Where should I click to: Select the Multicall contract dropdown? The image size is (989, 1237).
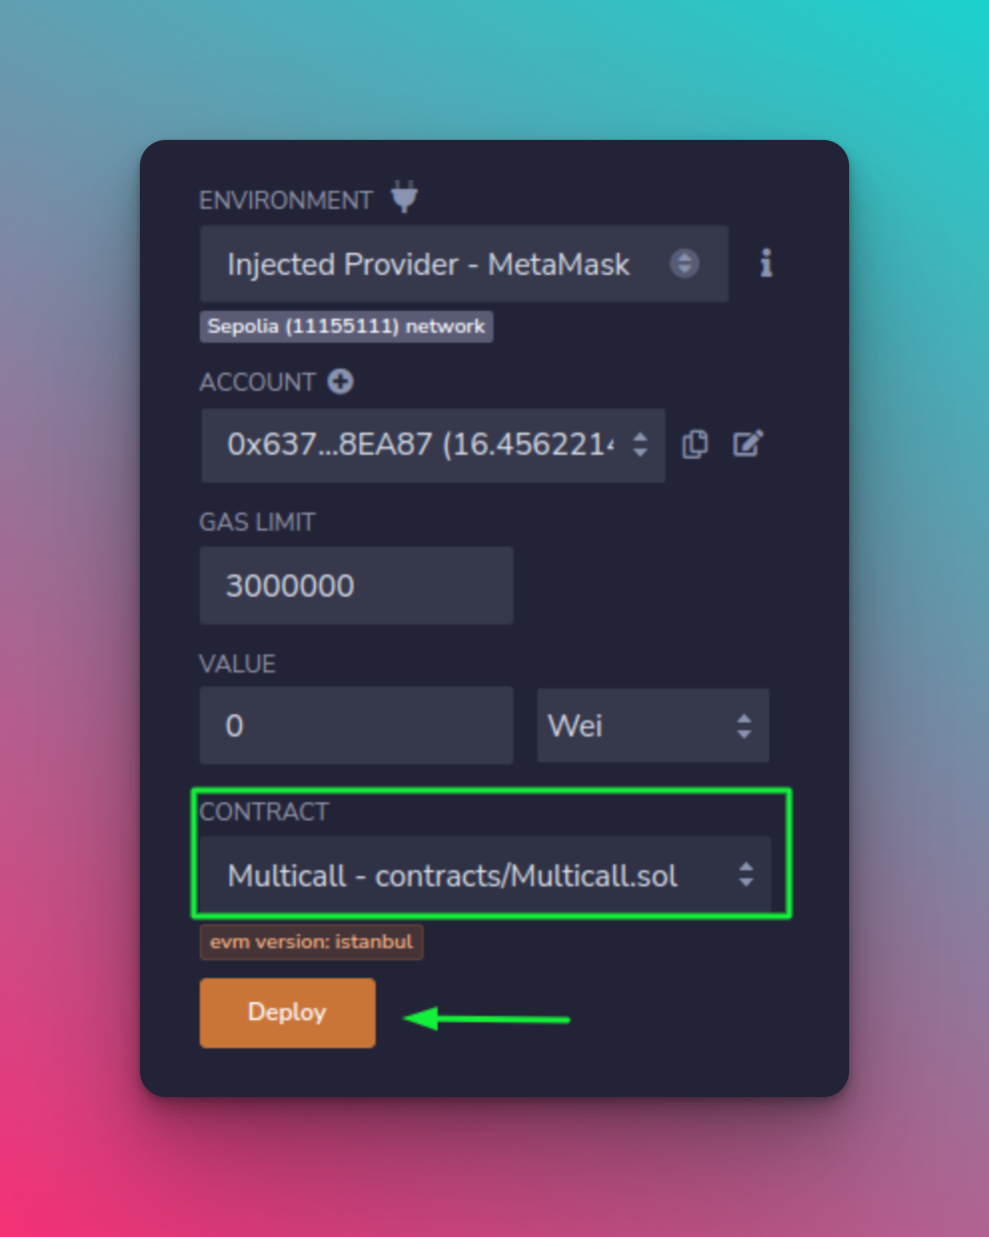485,875
